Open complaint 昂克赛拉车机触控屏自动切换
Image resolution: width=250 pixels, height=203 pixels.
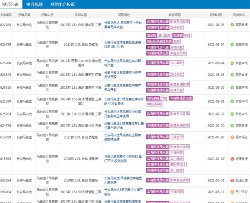[x=124, y=126]
